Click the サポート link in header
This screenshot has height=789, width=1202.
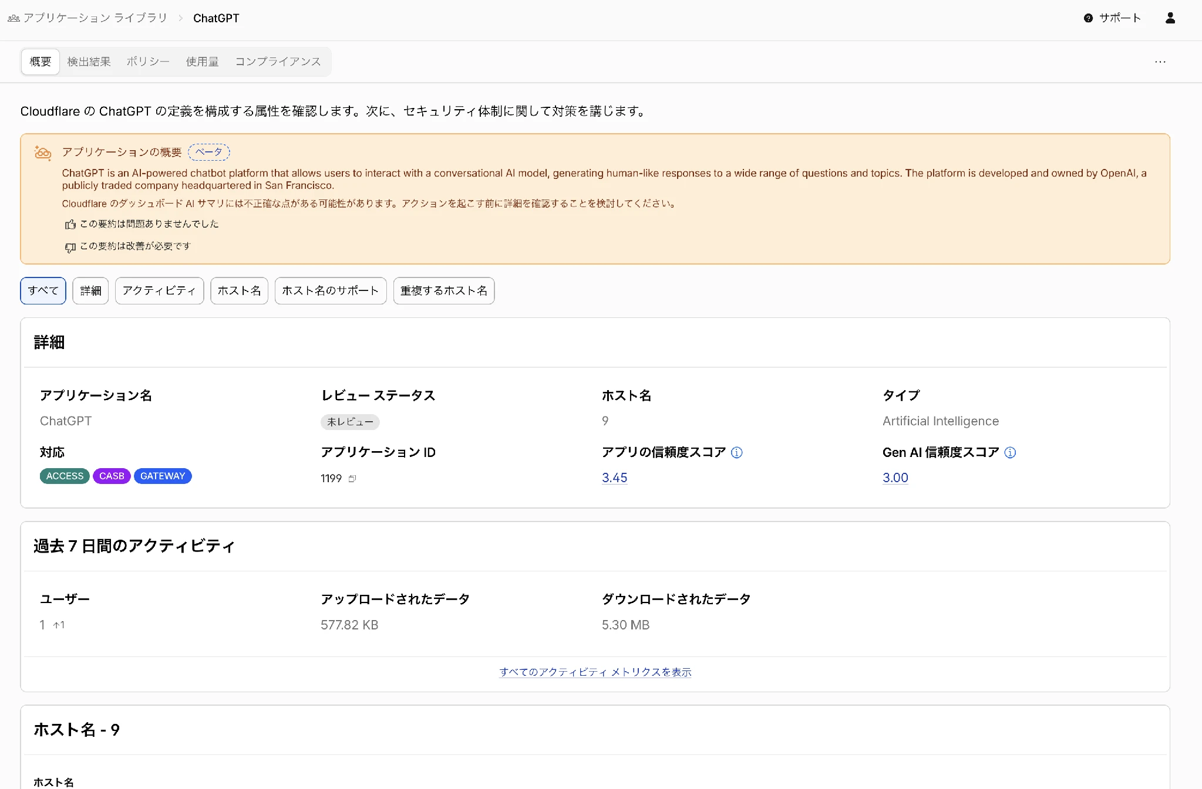[x=1120, y=18]
